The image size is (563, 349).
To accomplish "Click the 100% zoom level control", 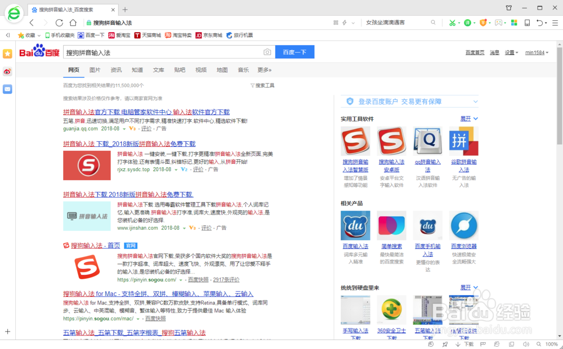I will tap(552, 344).
